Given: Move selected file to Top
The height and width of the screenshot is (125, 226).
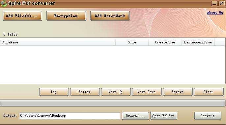Looking at the screenshot, I should [54, 92].
